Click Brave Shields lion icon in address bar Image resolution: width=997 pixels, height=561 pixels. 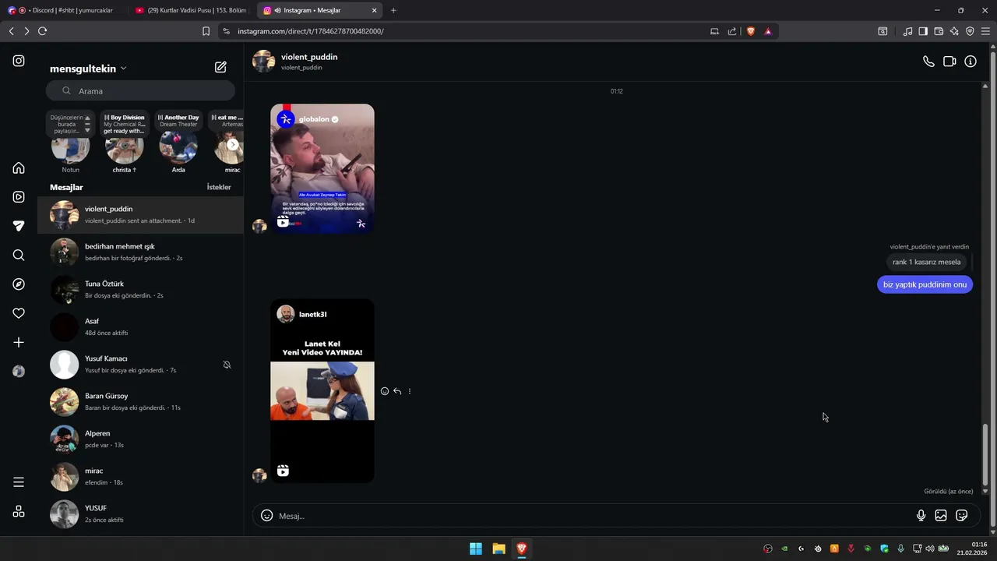pos(751,31)
